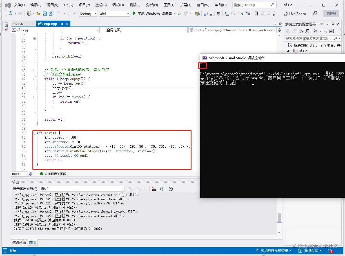Open the minRefuelStops member dropdown
This screenshot has height=256, width=345.
point(232,30)
